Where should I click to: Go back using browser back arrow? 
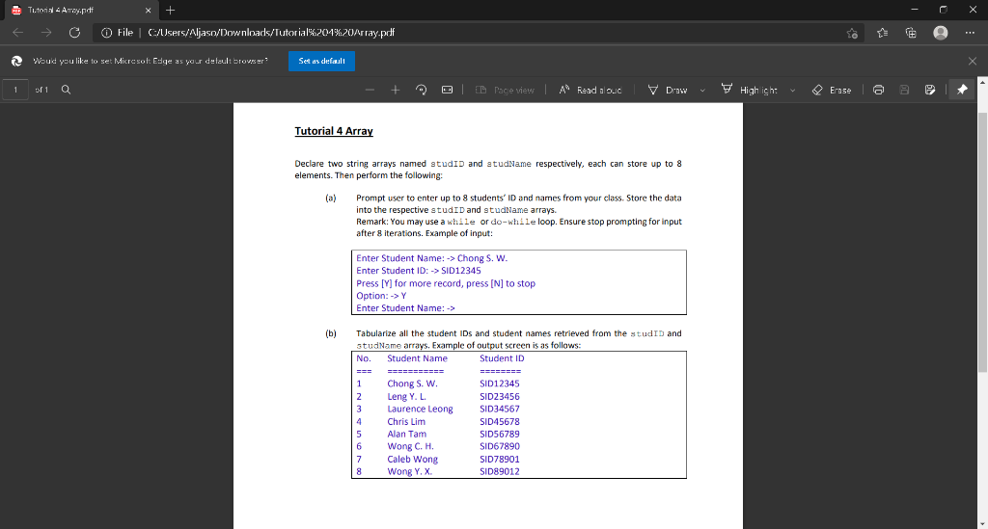[17, 33]
